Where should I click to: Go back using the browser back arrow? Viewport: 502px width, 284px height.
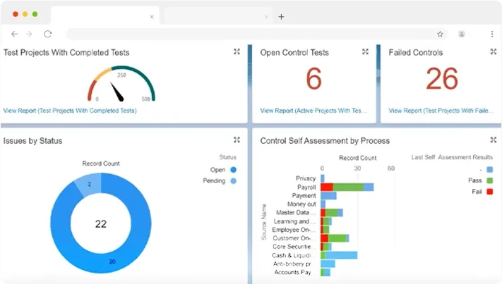point(14,34)
